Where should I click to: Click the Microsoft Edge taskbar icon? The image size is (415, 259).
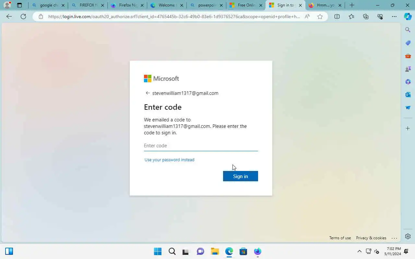coord(229,252)
